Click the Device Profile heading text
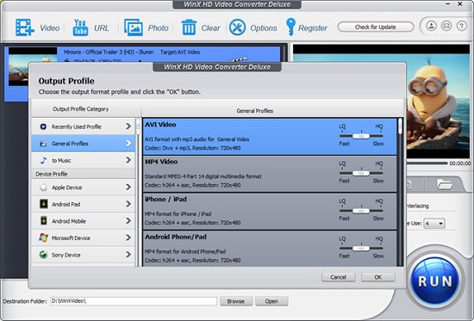 click(x=52, y=174)
